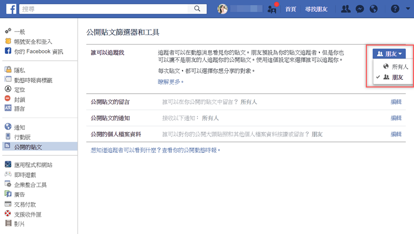Viewport: 414px width, 234px height.
Task: Open 尋找朋友 in top bar
Action: click(316, 9)
